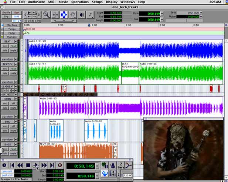Open BEAT track name dropdown
Image resolution: width=228 pixels, height=182 pixels.
(16, 42)
